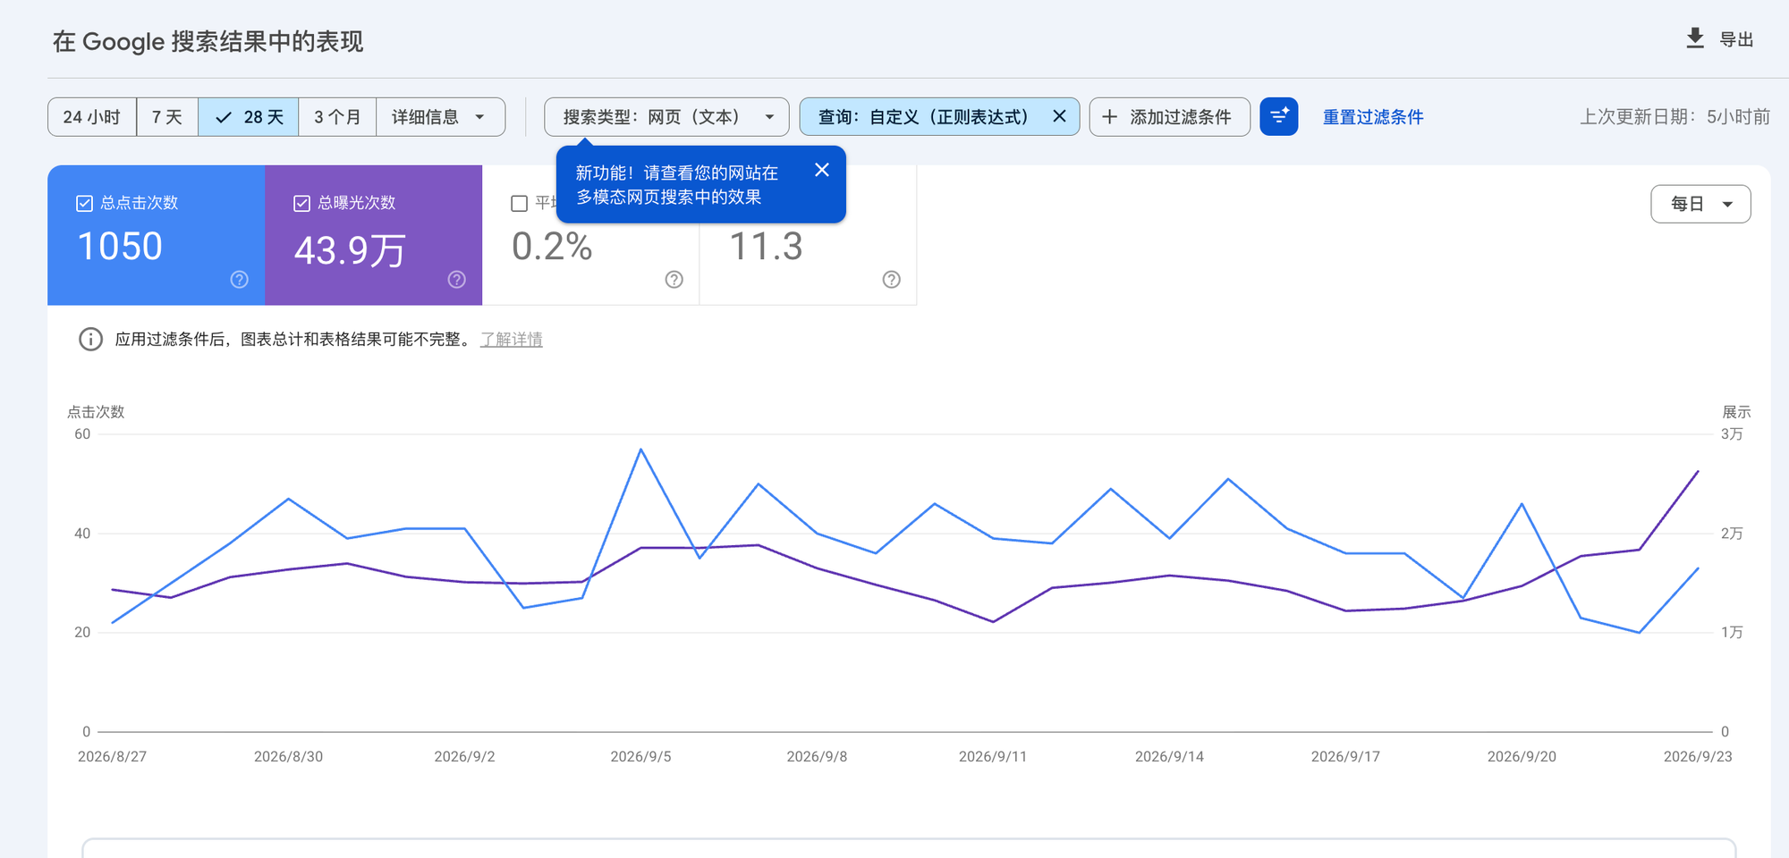
Task: Select the 11.3 average position card
Action: coord(808,235)
